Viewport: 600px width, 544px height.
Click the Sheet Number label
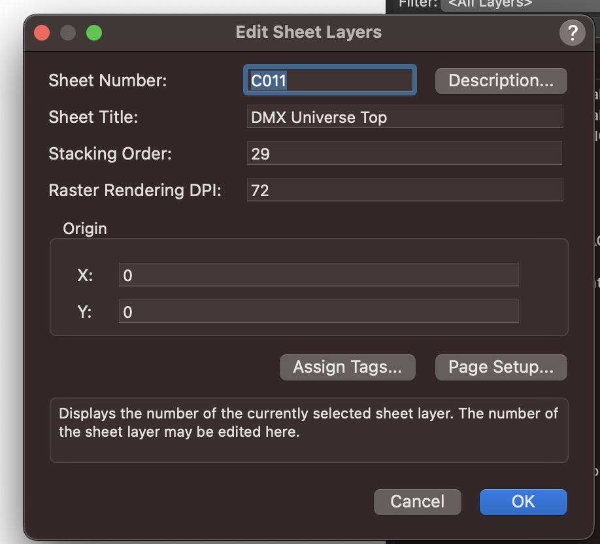coord(108,81)
